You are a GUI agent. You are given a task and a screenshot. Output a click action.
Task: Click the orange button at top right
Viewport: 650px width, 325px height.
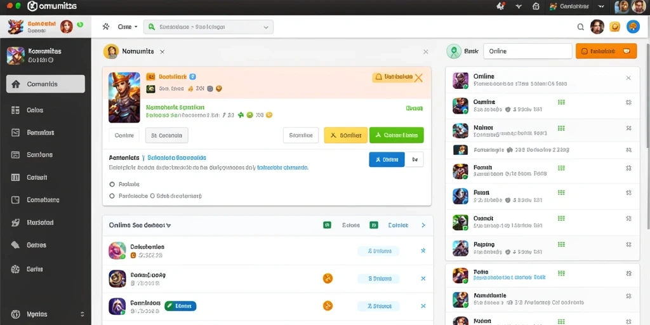[x=606, y=51]
